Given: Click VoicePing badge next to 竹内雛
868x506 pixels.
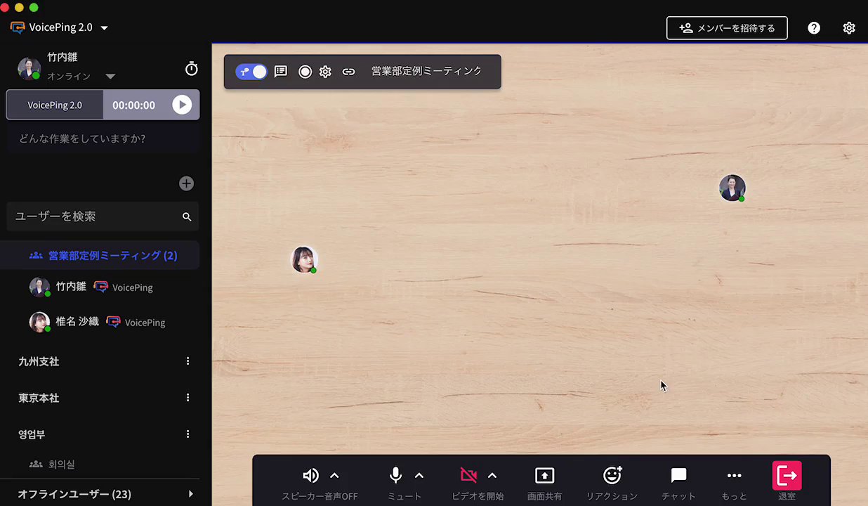Looking at the screenshot, I should 123,287.
